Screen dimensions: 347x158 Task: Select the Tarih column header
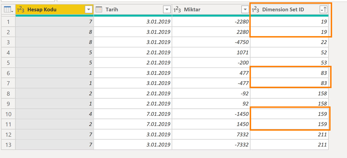(133, 10)
